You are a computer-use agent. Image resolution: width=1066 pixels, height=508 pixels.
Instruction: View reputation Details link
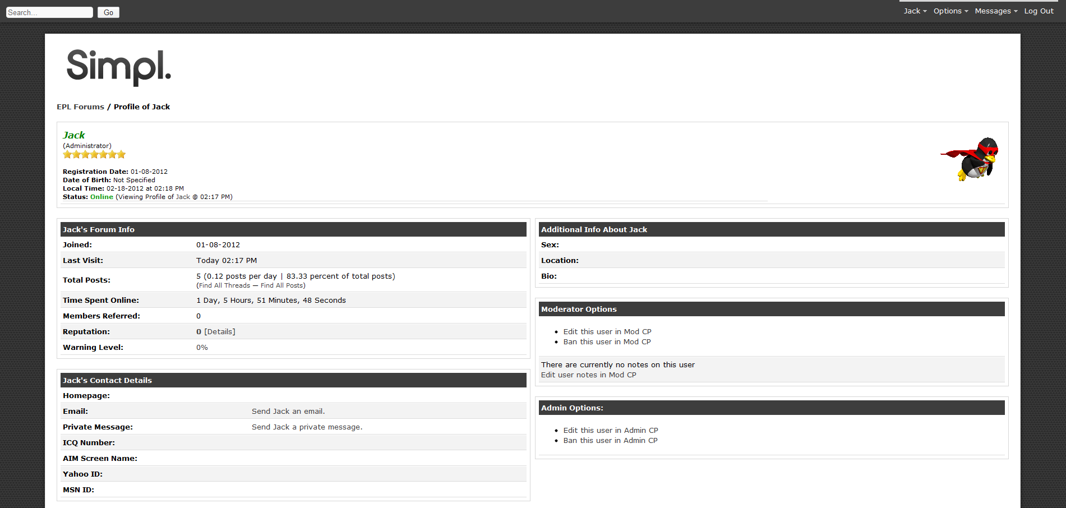[x=220, y=332]
